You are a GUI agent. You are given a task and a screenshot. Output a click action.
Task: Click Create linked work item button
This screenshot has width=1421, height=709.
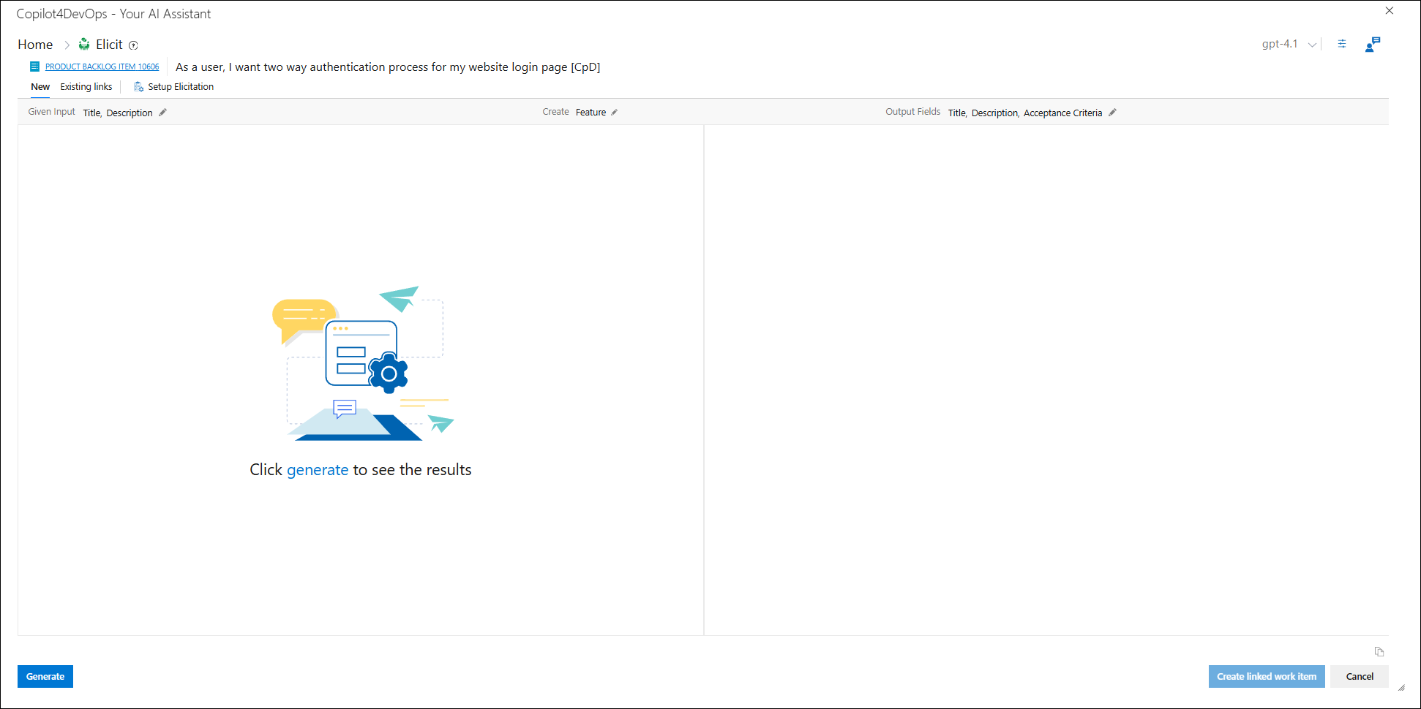(x=1266, y=676)
